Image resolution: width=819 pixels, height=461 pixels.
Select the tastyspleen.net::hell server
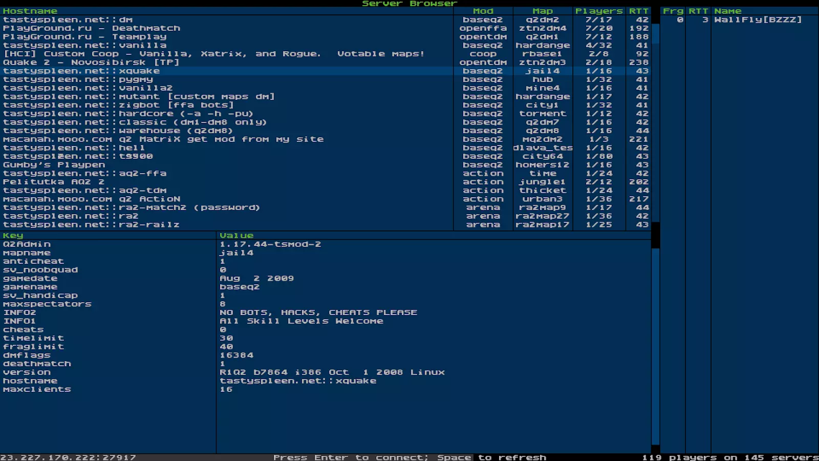click(x=326, y=148)
